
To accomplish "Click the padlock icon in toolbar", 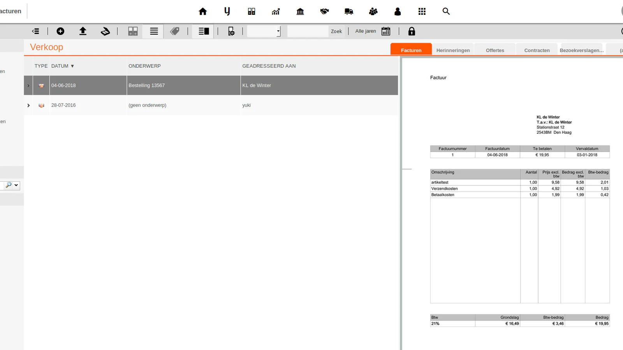I will tap(412, 31).
